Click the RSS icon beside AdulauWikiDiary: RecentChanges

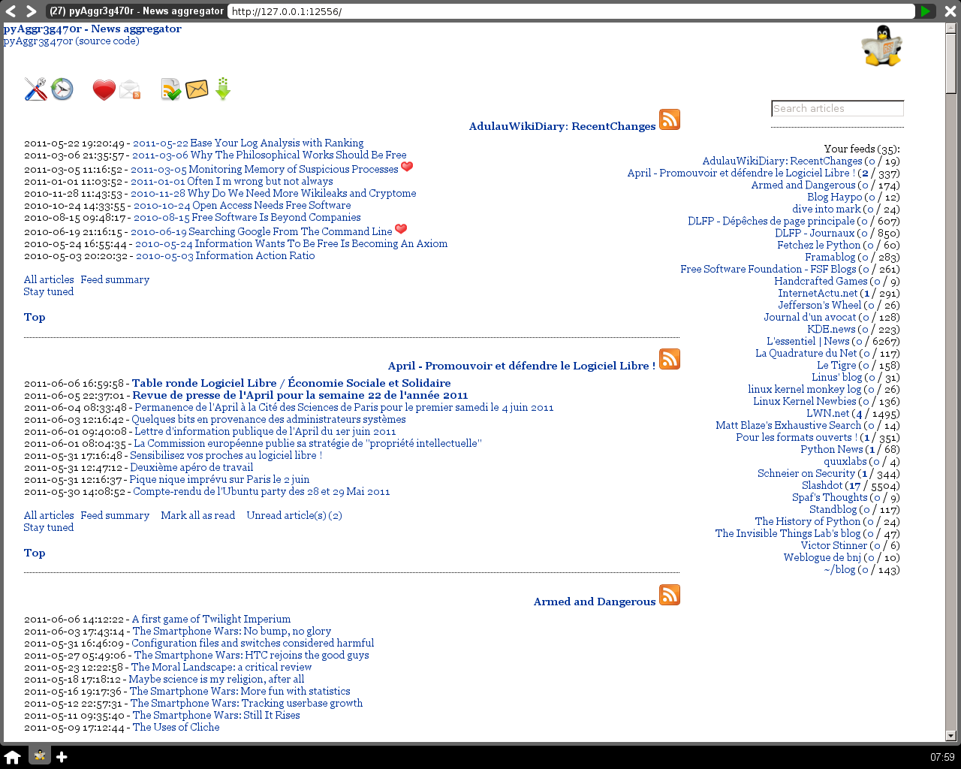pos(669,119)
